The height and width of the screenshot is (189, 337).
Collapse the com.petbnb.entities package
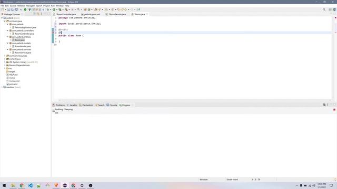(x=7, y=37)
